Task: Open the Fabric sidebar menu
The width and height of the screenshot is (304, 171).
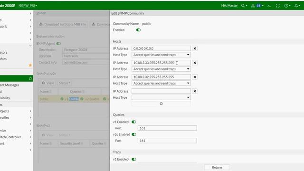Action: point(3,27)
